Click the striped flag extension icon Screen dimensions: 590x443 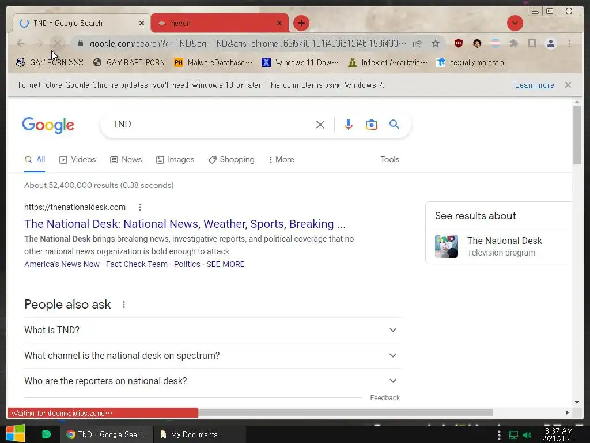[x=496, y=43]
